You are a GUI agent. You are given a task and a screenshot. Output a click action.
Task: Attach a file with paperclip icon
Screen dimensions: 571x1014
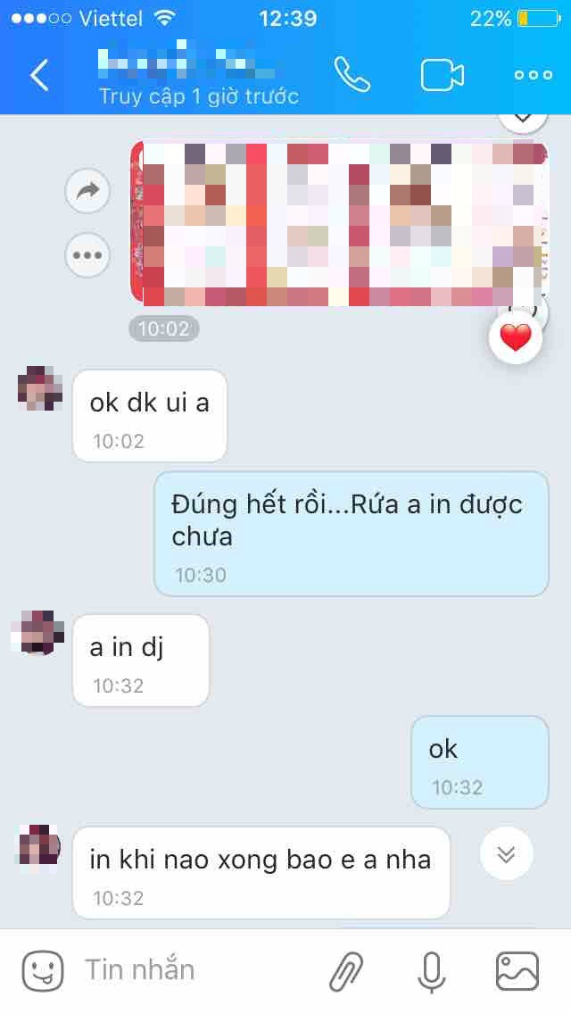pyautogui.click(x=346, y=971)
